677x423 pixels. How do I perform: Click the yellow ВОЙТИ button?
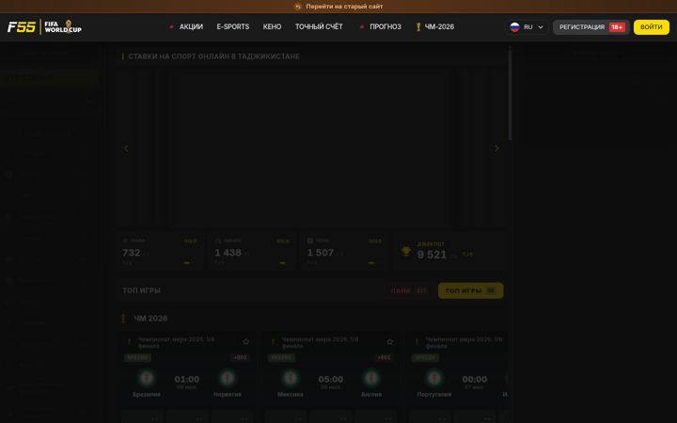click(651, 27)
